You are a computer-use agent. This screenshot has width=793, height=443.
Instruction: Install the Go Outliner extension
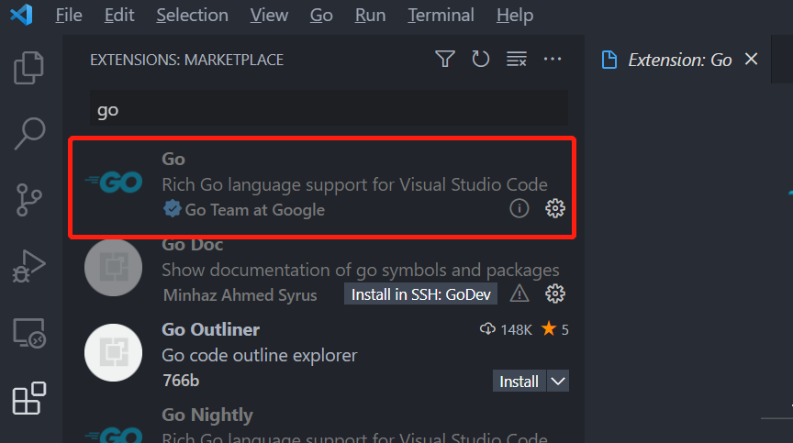tap(519, 381)
